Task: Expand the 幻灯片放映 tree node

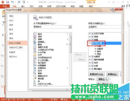Action: [x=90, y=33]
